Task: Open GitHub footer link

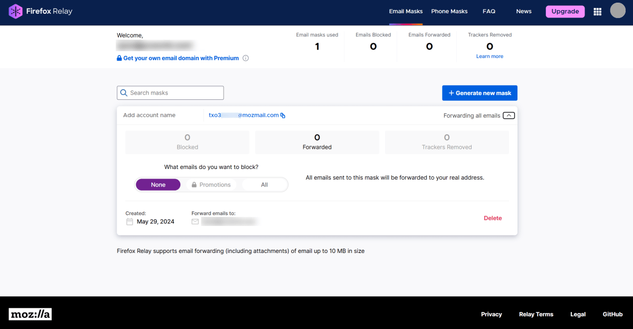Action: point(613,314)
